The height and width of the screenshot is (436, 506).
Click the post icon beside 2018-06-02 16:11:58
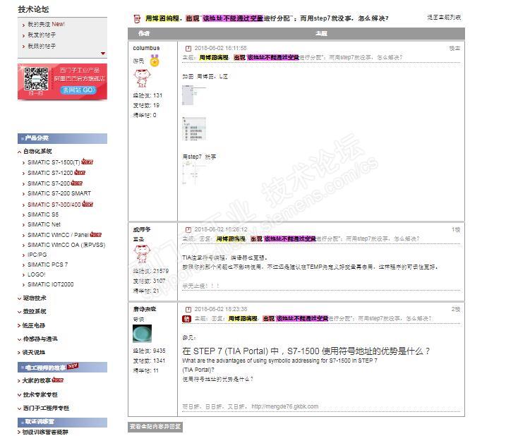[188, 49]
